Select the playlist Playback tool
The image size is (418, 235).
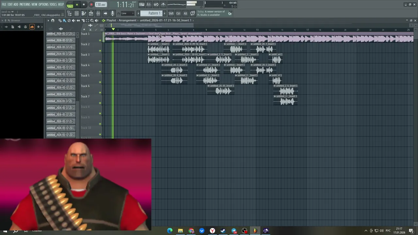(x=96, y=21)
